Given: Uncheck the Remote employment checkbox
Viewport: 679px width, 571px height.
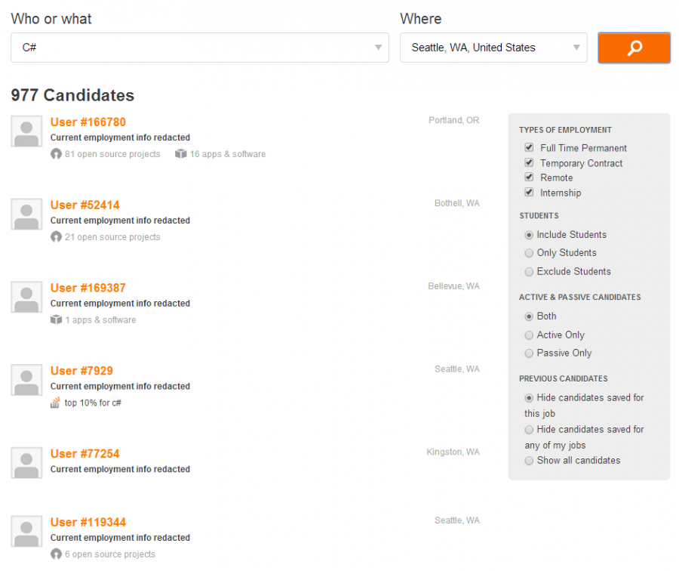Looking at the screenshot, I should click(x=529, y=177).
